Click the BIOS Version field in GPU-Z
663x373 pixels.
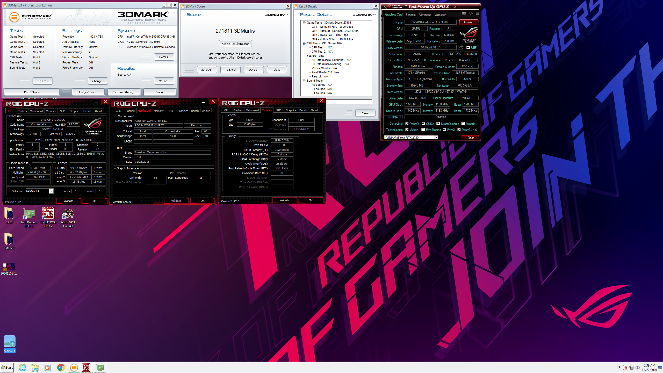tap(430, 47)
